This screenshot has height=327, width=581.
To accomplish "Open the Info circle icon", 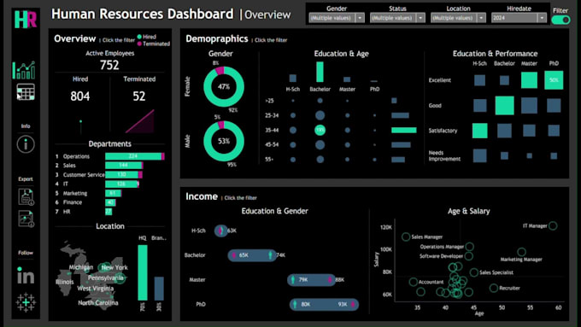I will [x=26, y=144].
